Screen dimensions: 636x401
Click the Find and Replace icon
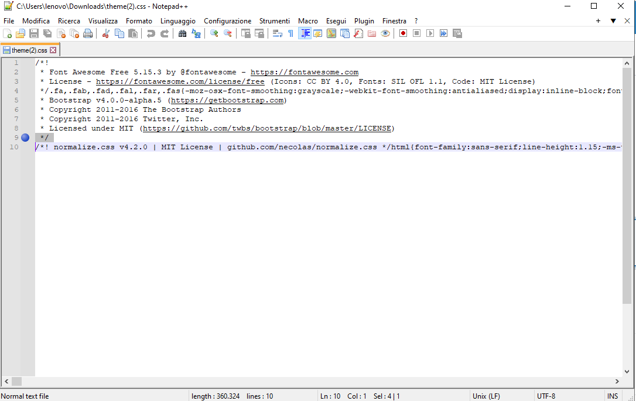click(x=196, y=33)
